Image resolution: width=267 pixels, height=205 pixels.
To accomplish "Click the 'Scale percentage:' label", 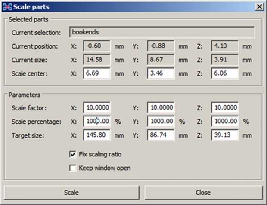I will tap(37, 122).
